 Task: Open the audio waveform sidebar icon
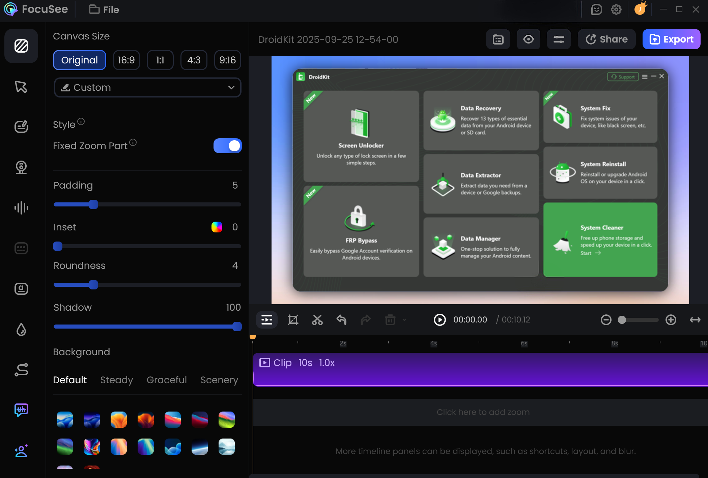[x=21, y=208]
